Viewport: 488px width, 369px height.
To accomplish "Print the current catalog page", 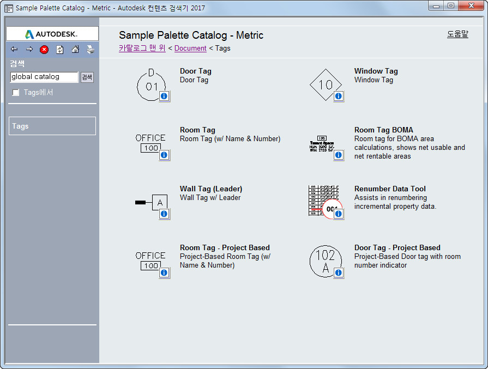I will pos(91,50).
